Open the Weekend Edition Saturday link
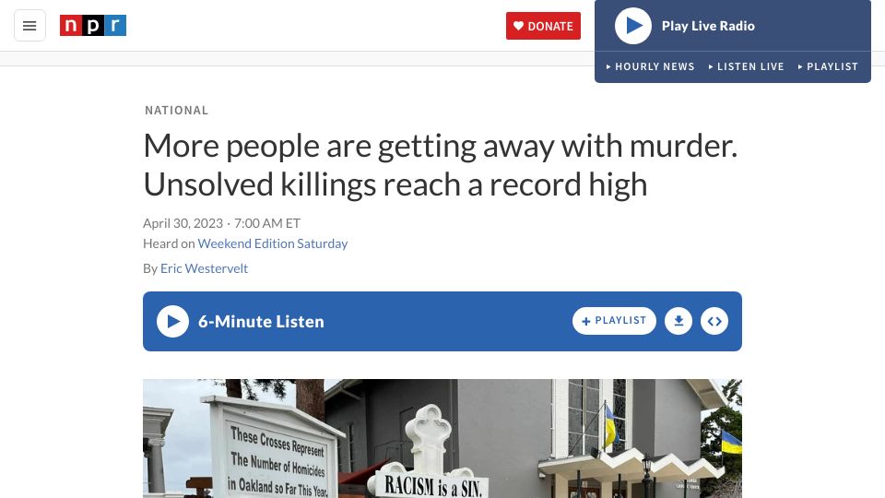 pyautogui.click(x=273, y=243)
